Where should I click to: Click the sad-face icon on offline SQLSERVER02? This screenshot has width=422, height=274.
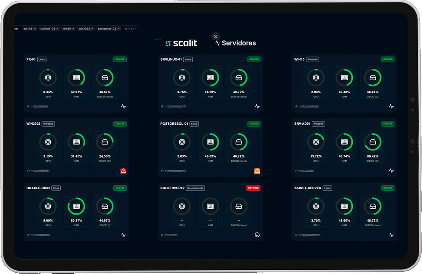tap(257, 235)
